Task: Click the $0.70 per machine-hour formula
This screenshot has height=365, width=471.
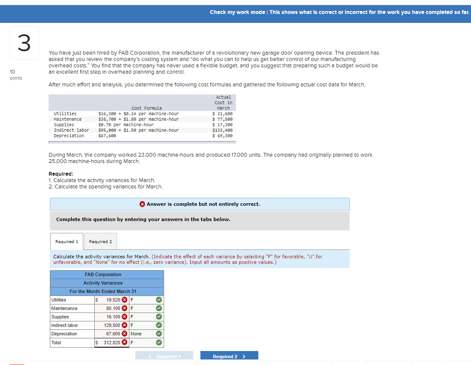Action: 126,124
